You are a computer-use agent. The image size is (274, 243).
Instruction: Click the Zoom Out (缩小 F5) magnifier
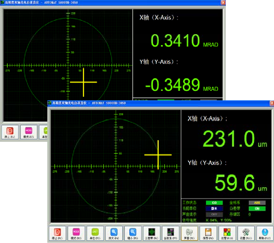pos(133,234)
